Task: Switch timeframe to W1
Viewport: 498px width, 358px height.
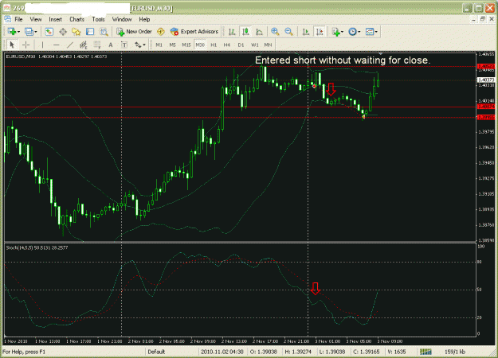Action: tap(255, 45)
